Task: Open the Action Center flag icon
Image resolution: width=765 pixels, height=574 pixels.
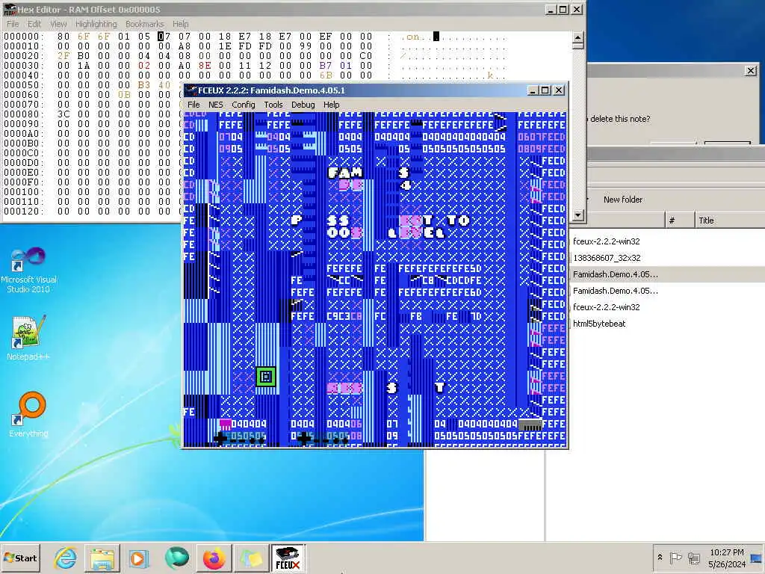Action: [675, 558]
